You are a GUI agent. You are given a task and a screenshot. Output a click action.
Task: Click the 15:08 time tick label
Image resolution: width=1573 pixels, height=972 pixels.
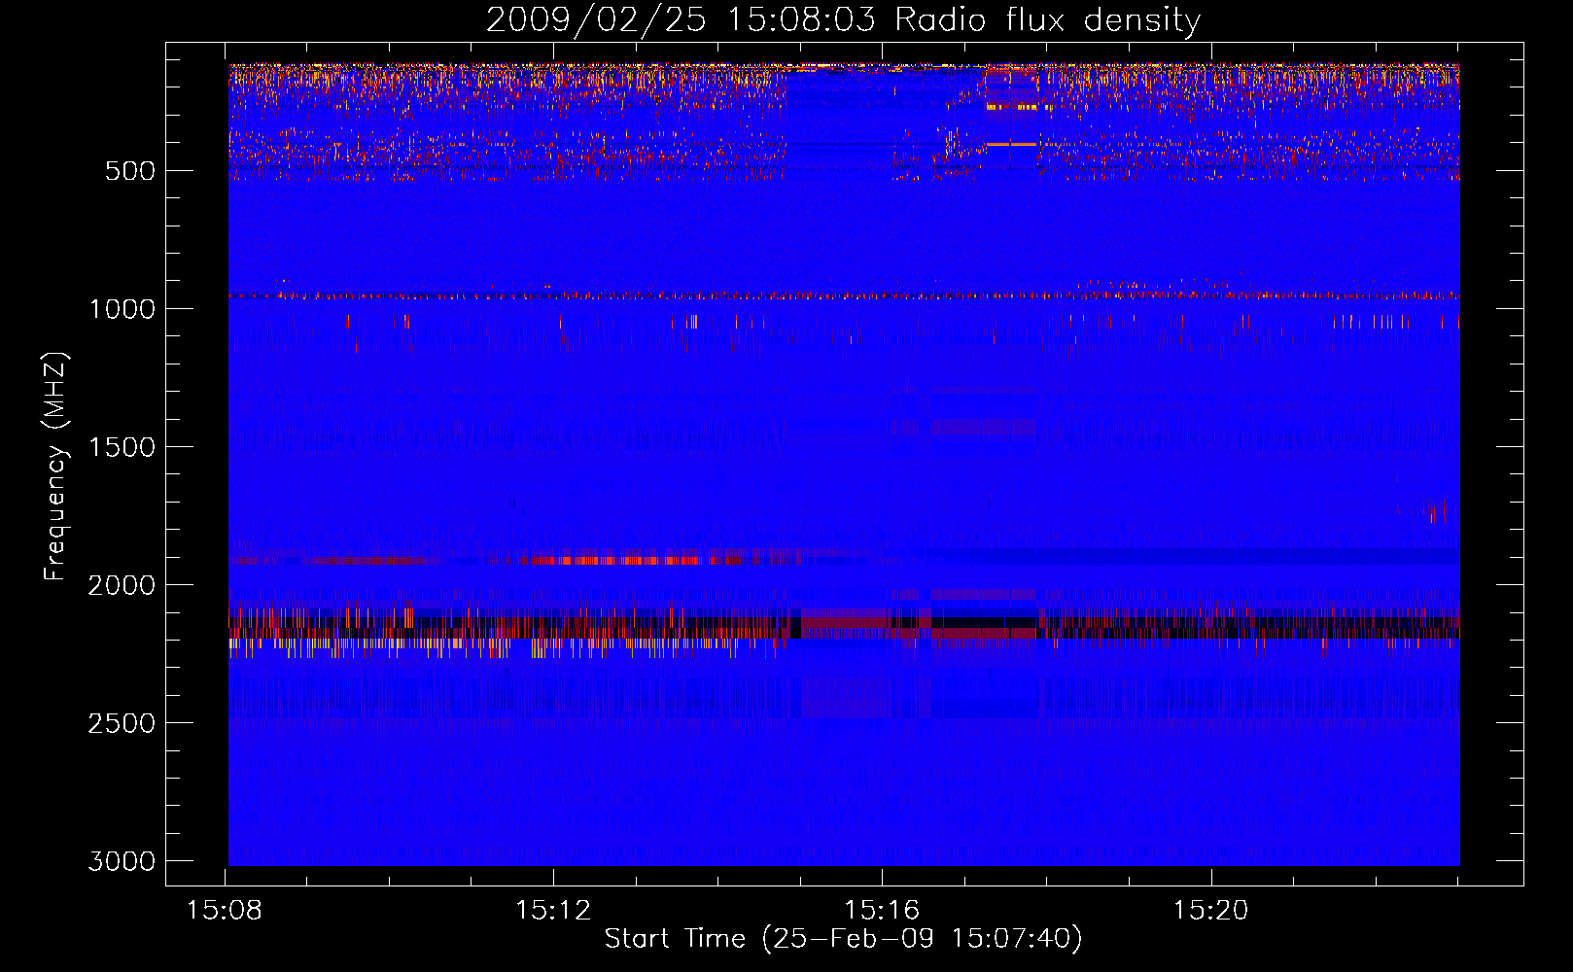(x=225, y=911)
